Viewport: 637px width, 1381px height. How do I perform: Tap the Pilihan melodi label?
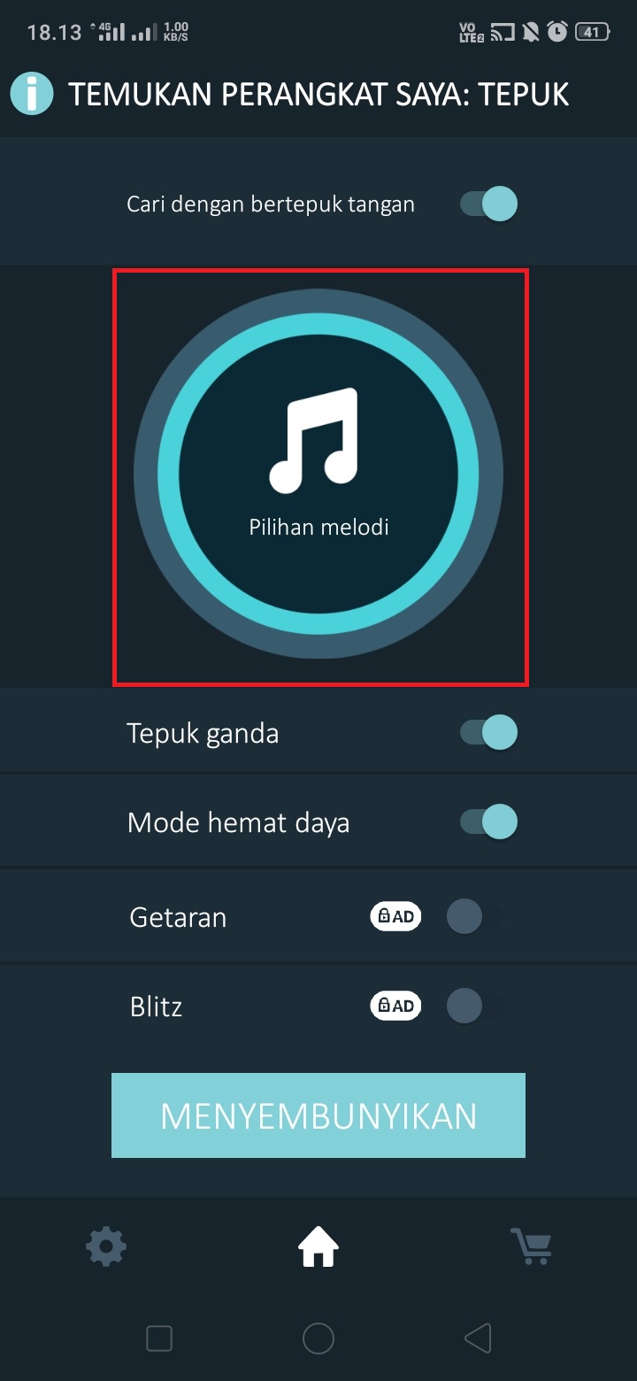(318, 528)
